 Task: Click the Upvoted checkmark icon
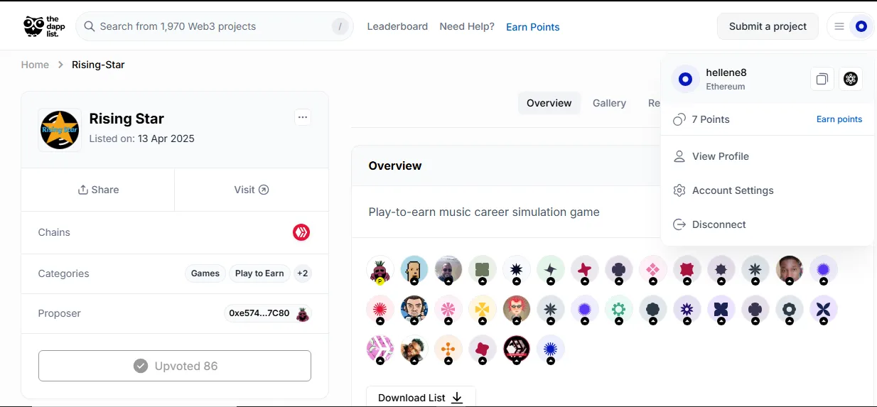141,366
